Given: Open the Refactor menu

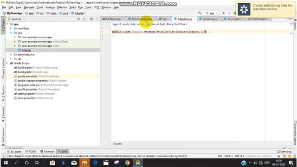Looking at the screenshot, I should 62,7.
